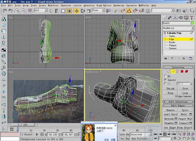Collapse the Edit Edges rollout
Screen dimensions: 196x141
click(x=178, y=106)
